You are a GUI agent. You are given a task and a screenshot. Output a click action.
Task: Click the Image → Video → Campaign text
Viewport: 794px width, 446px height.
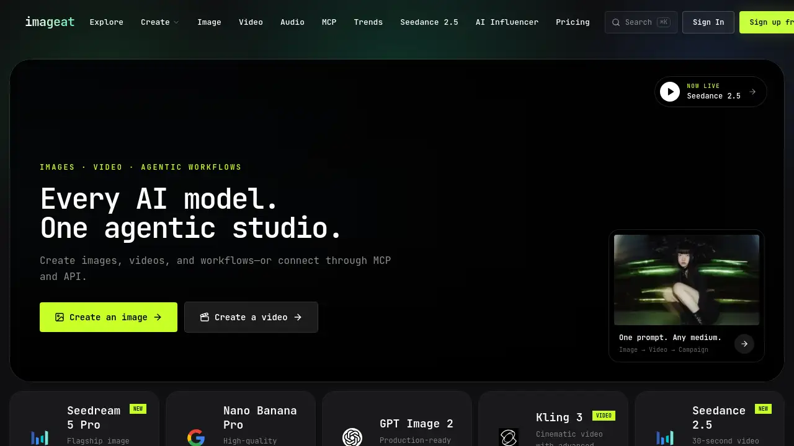[664, 350]
